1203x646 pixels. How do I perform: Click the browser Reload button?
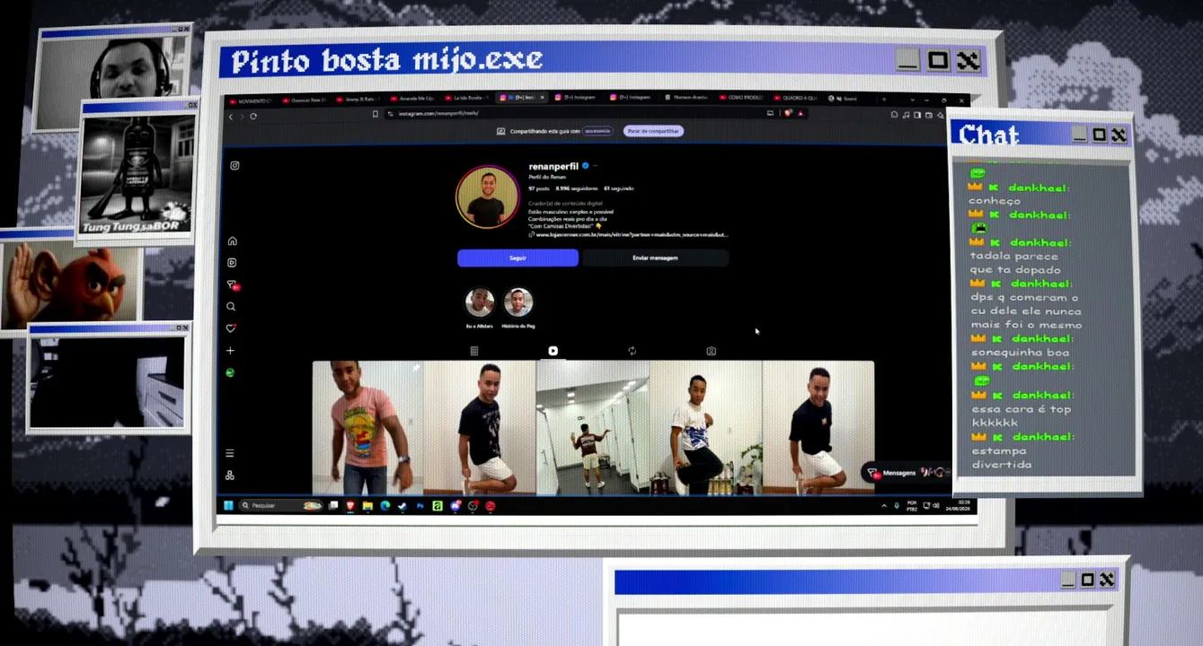click(x=253, y=116)
